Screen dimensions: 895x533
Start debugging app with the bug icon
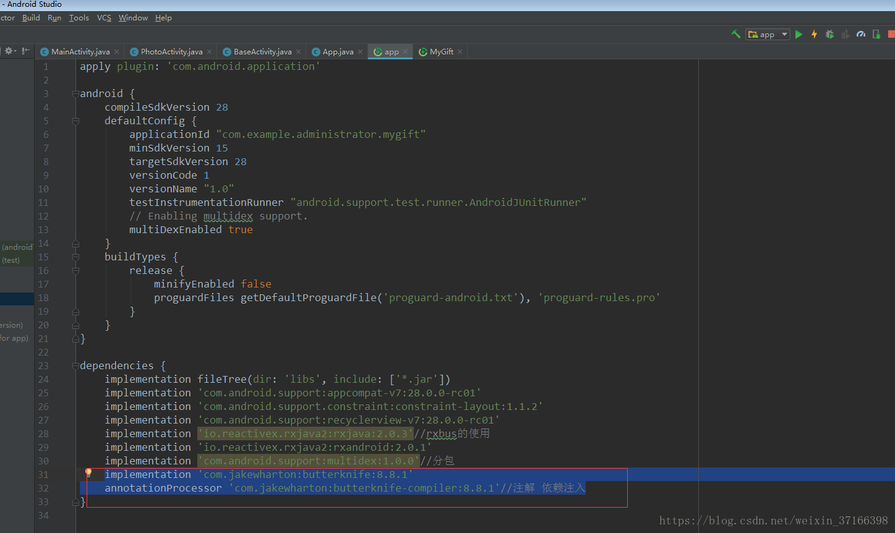click(830, 35)
